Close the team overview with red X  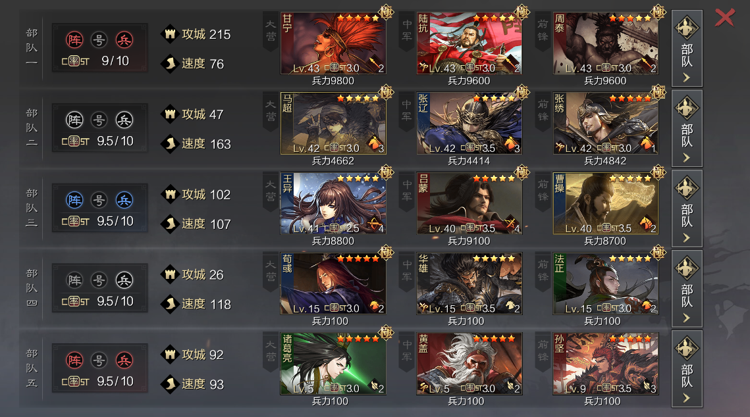click(x=725, y=18)
